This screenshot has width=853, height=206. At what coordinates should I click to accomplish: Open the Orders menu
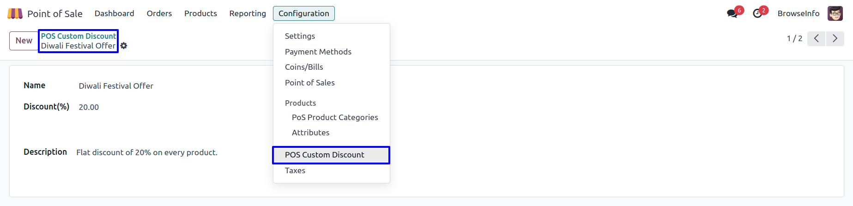coord(159,13)
